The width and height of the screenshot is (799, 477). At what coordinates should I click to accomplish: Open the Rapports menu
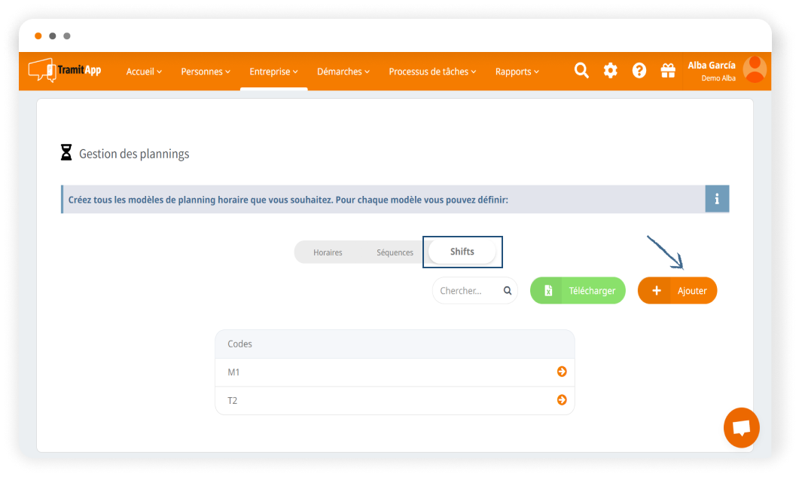[517, 72]
